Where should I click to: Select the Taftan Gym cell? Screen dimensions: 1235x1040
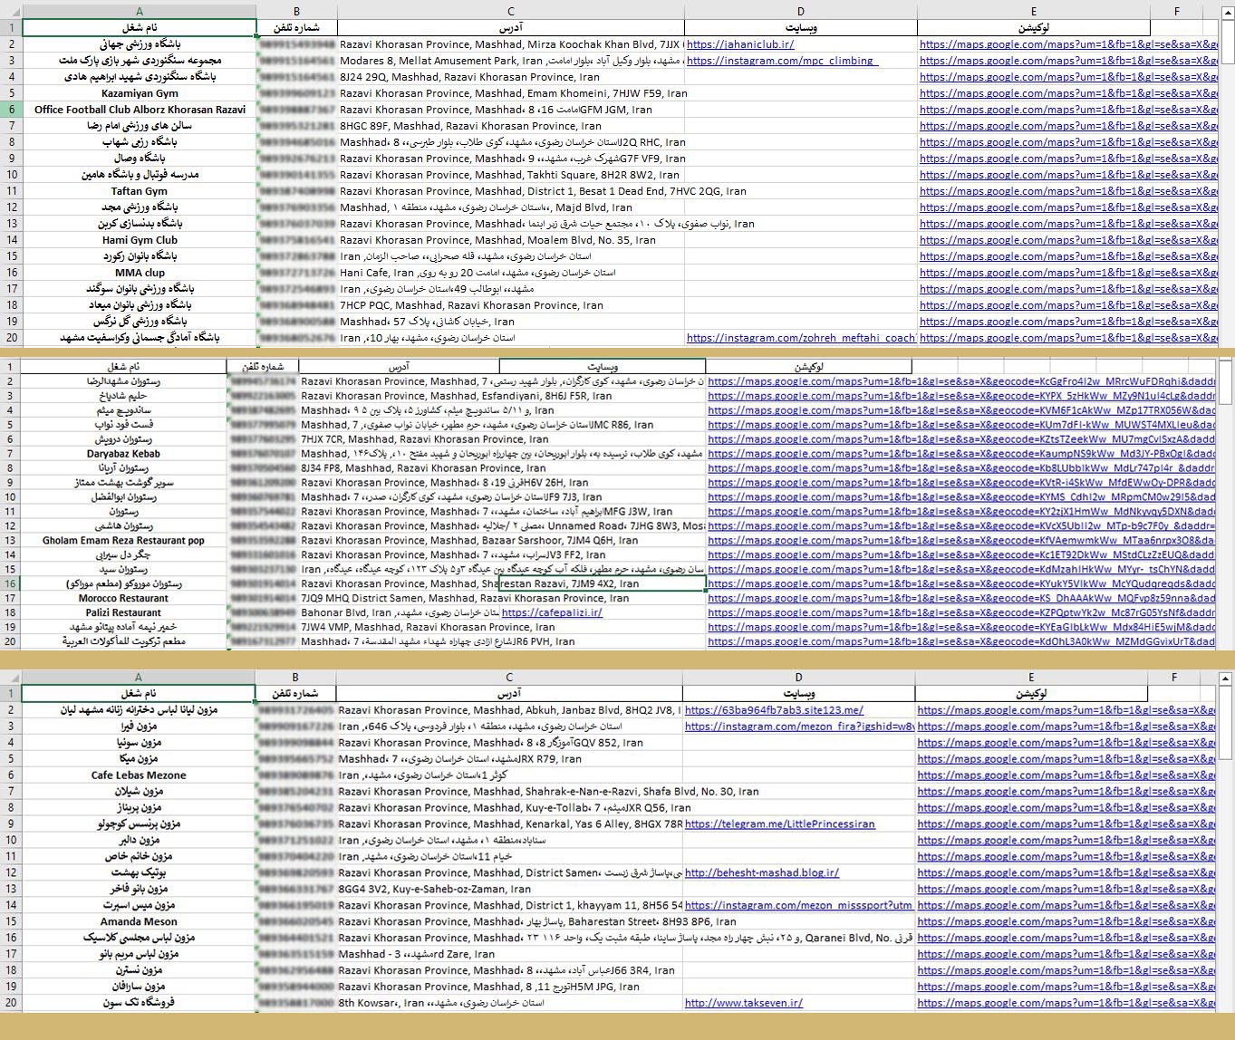tap(140, 191)
